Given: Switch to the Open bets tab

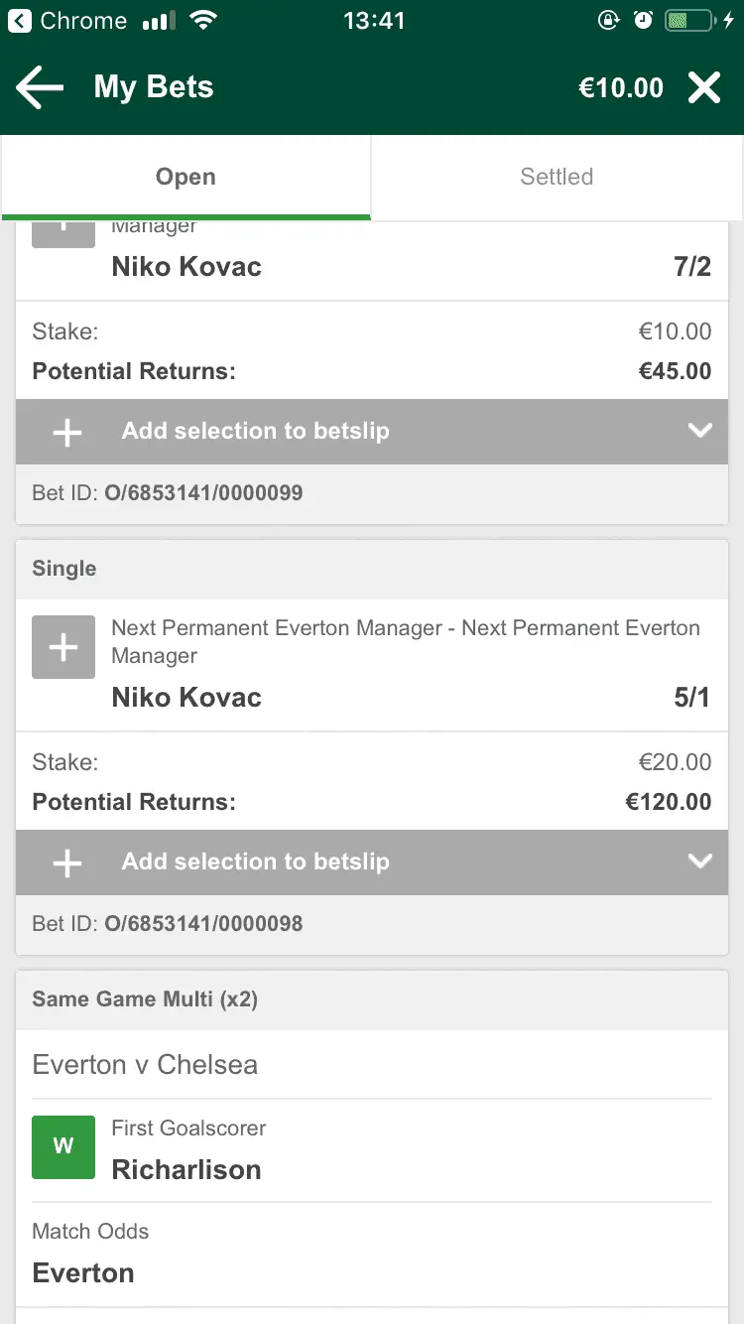Looking at the screenshot, I should coord(186,177).
